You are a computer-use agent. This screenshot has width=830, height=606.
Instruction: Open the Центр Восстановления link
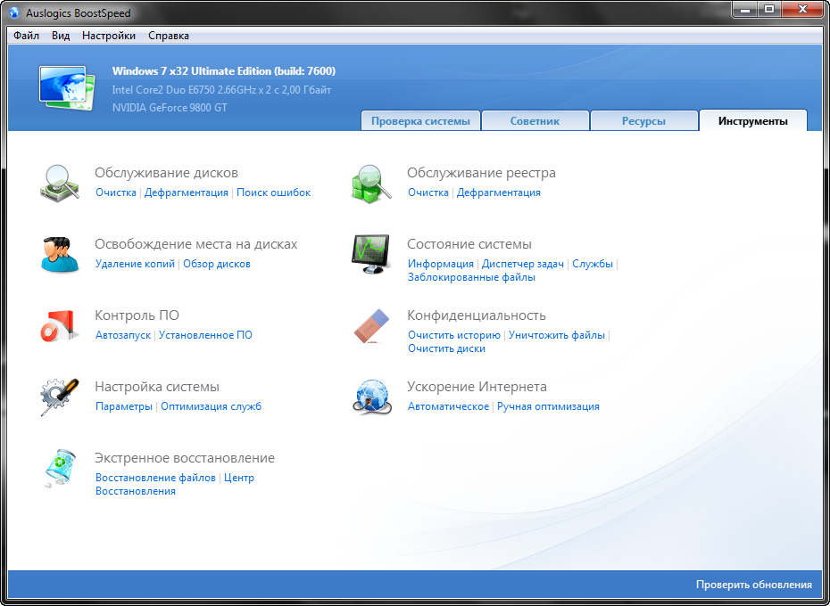coord(238,478)
